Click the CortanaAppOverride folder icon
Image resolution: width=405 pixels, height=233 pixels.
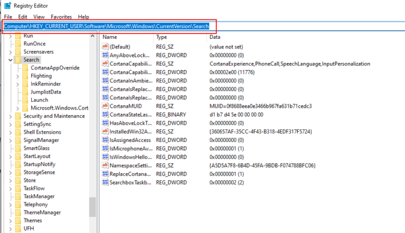pyautogui.click(x=25, y=68)
